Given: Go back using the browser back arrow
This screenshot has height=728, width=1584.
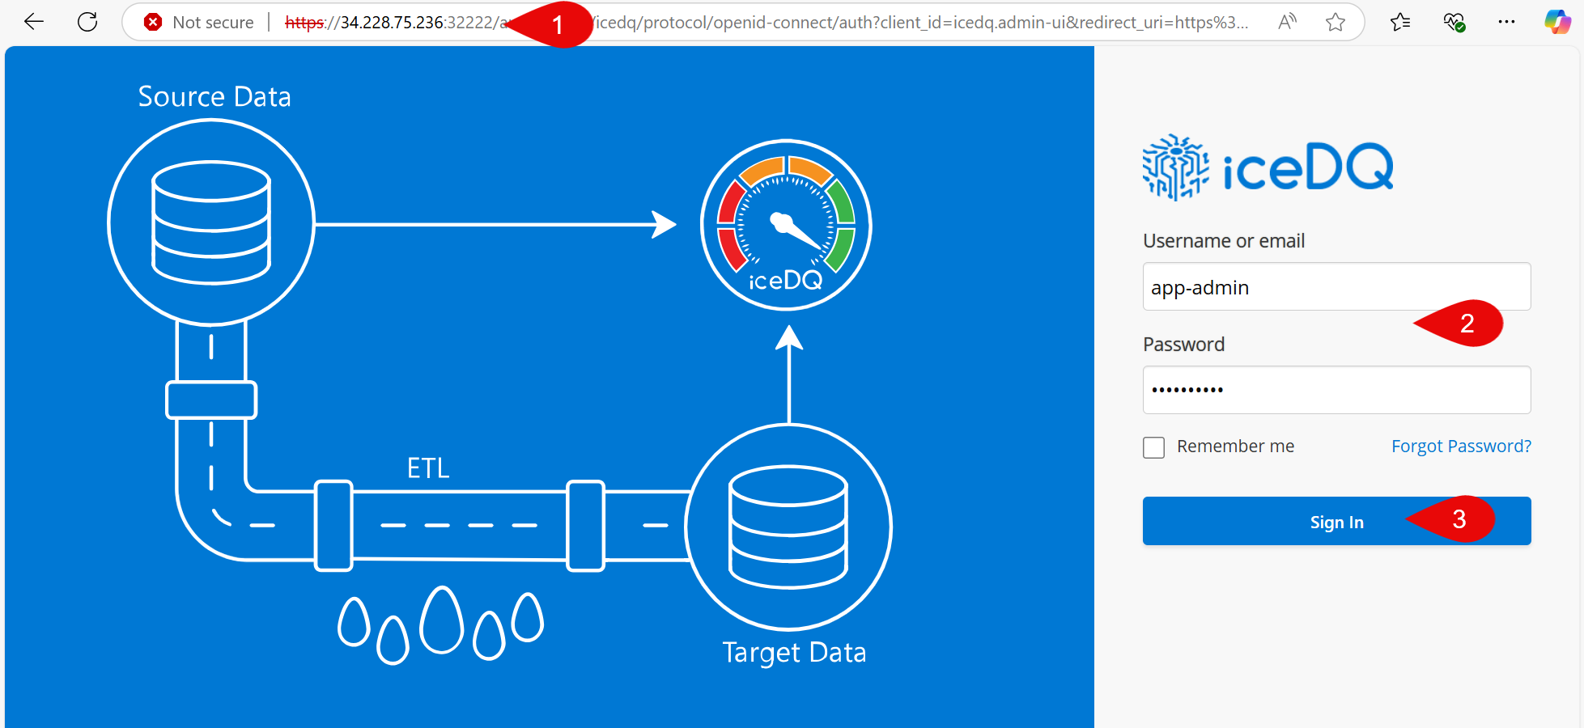Looking at the screenshot, I should (x=34, y=22).
